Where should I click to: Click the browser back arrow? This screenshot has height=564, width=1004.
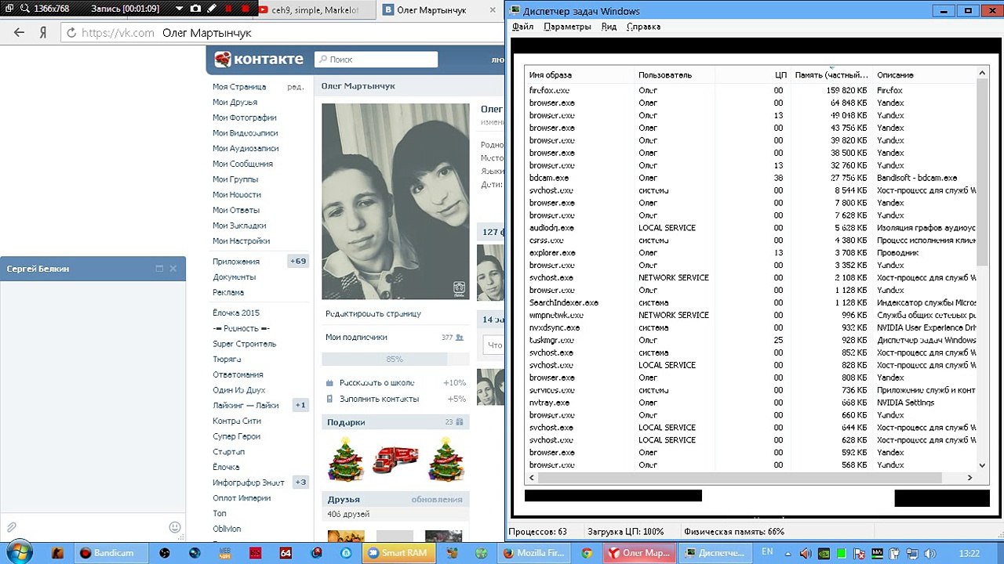pos(20,33)
